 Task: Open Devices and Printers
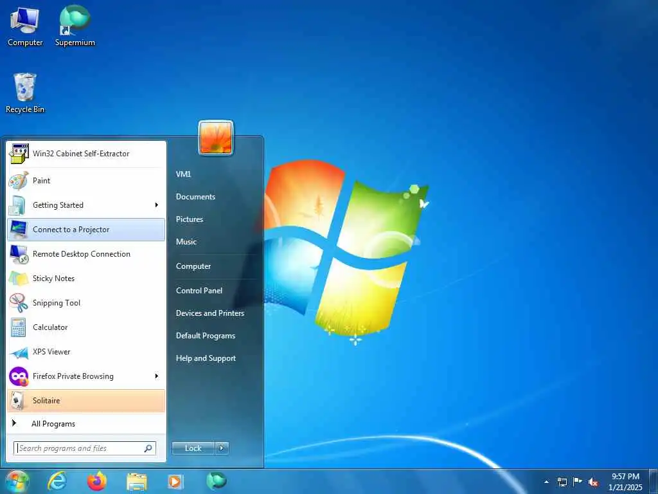click(210, 313)
